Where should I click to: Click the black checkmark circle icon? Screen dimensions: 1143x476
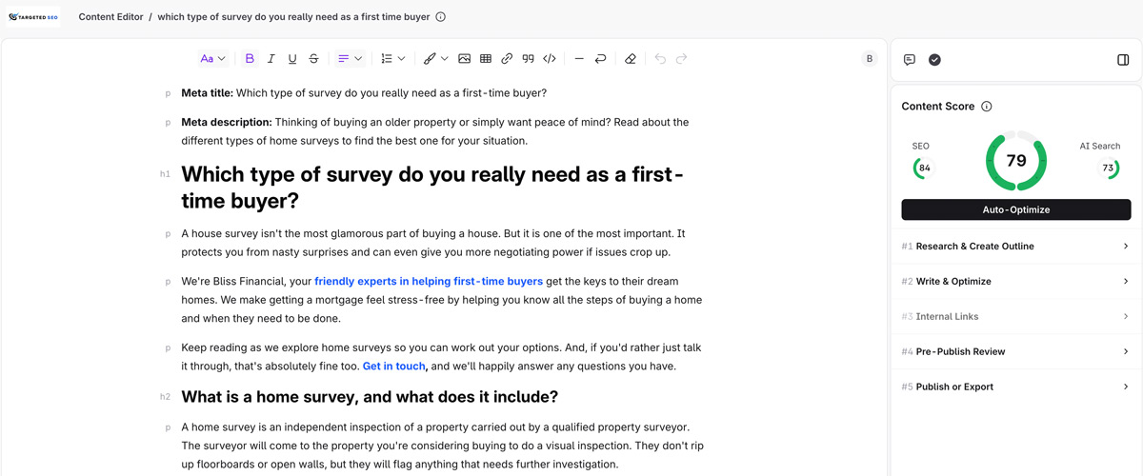tap(934, 60)
